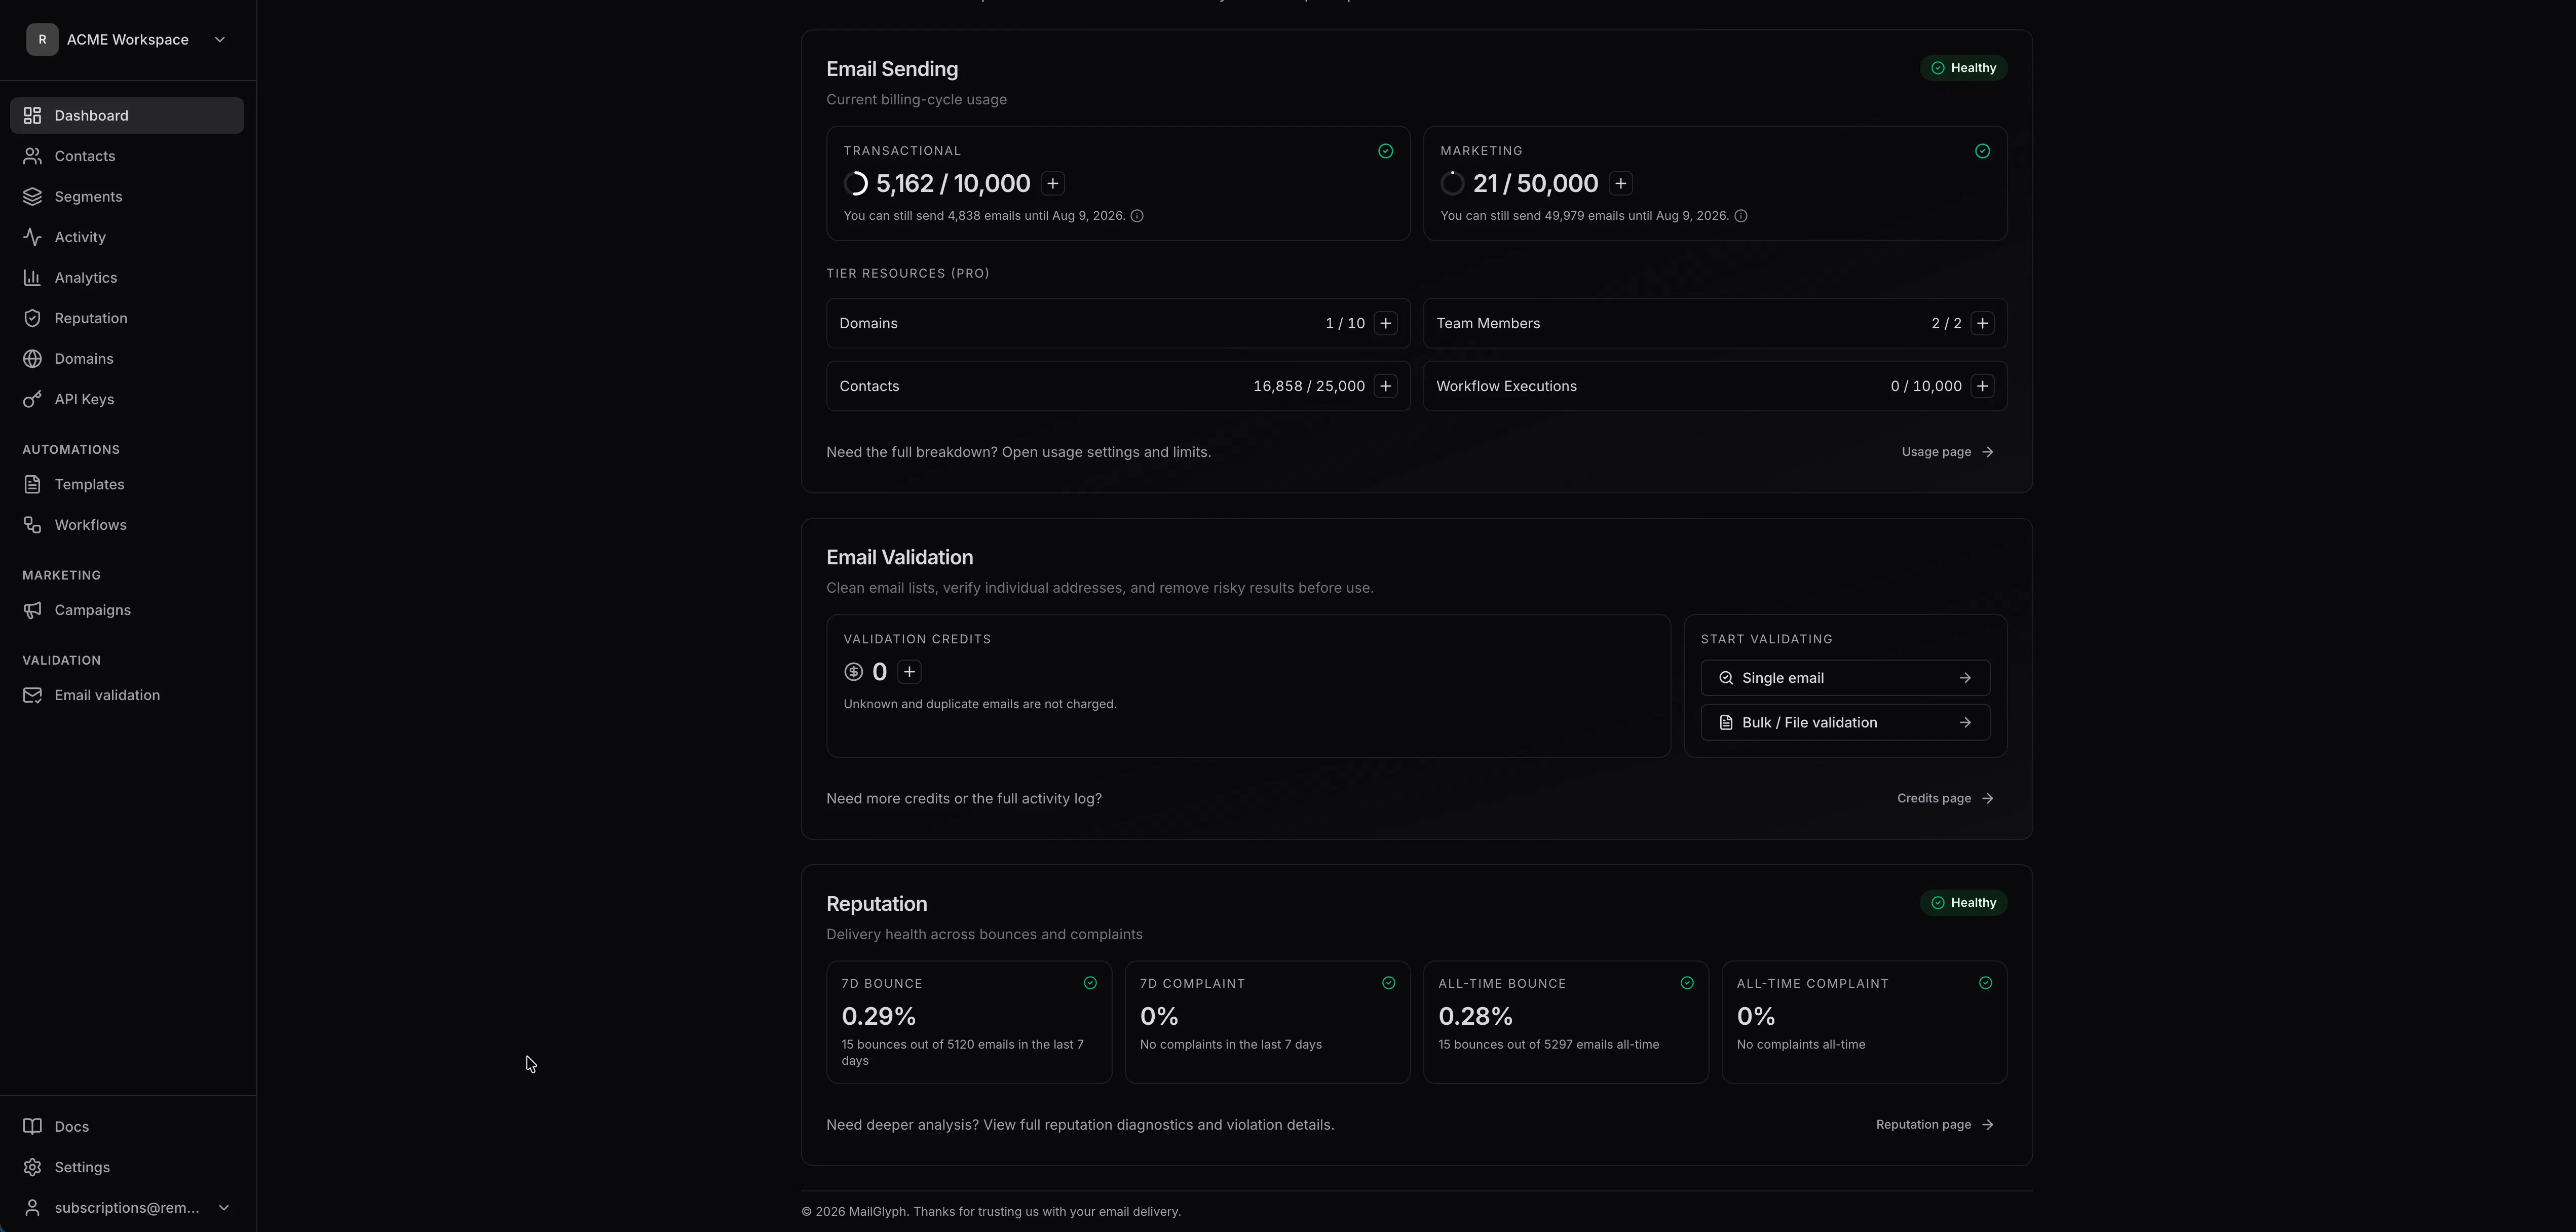Viewport: 2576px width, 1232px height.
Task: Add validation credits with the plus icon
Action: tap(909, 672)
